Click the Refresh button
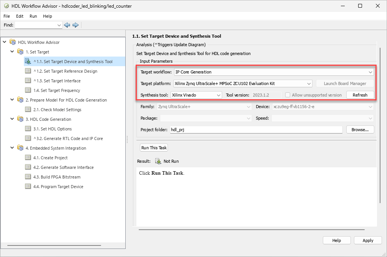 pyautogui.click(x=360, y=95)
